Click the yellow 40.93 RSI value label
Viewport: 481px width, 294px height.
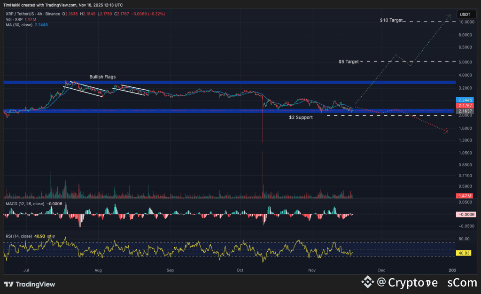coord(463,253)
